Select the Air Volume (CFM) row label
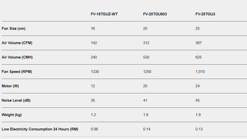The image size is (247, 139). (x=17, y=43)
